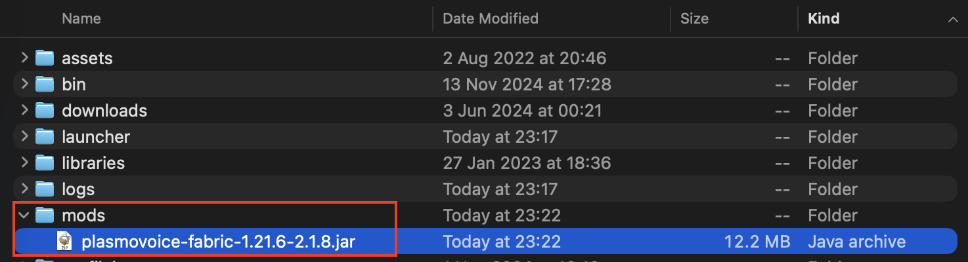Screen dimensions: 968x262
Task: Expand the logs folder disclosure arrow
Action: [24, 189]
